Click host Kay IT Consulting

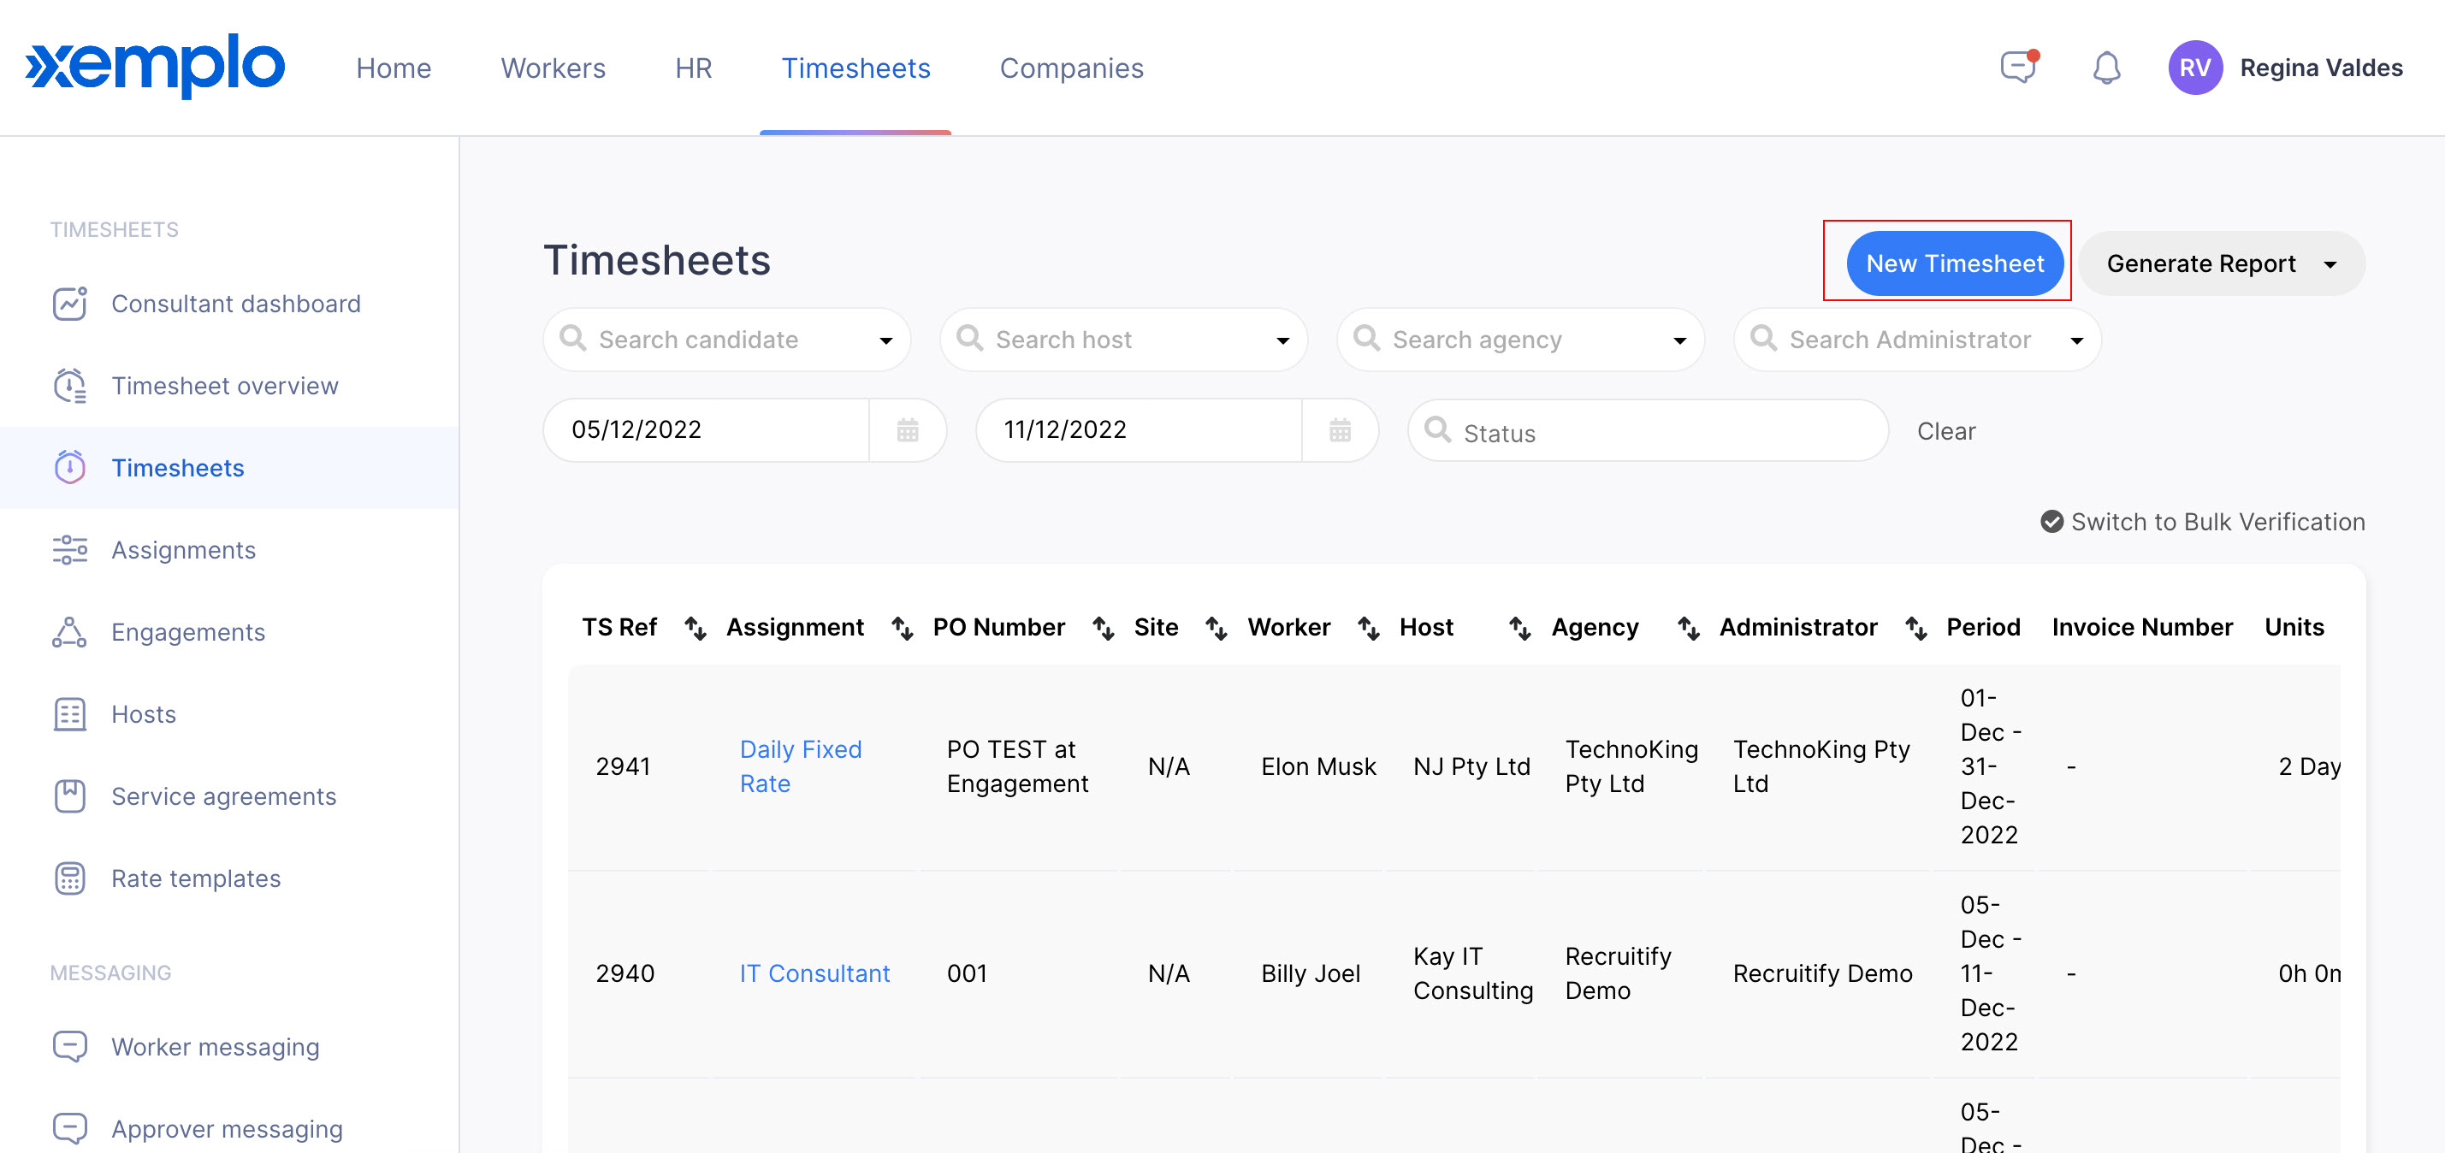(1473, 973)
